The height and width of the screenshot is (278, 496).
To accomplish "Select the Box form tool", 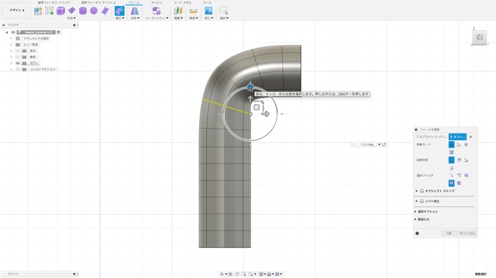I will click(x=61, y=11).
